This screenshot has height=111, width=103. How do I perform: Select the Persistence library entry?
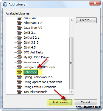click(x=31, y=62)
